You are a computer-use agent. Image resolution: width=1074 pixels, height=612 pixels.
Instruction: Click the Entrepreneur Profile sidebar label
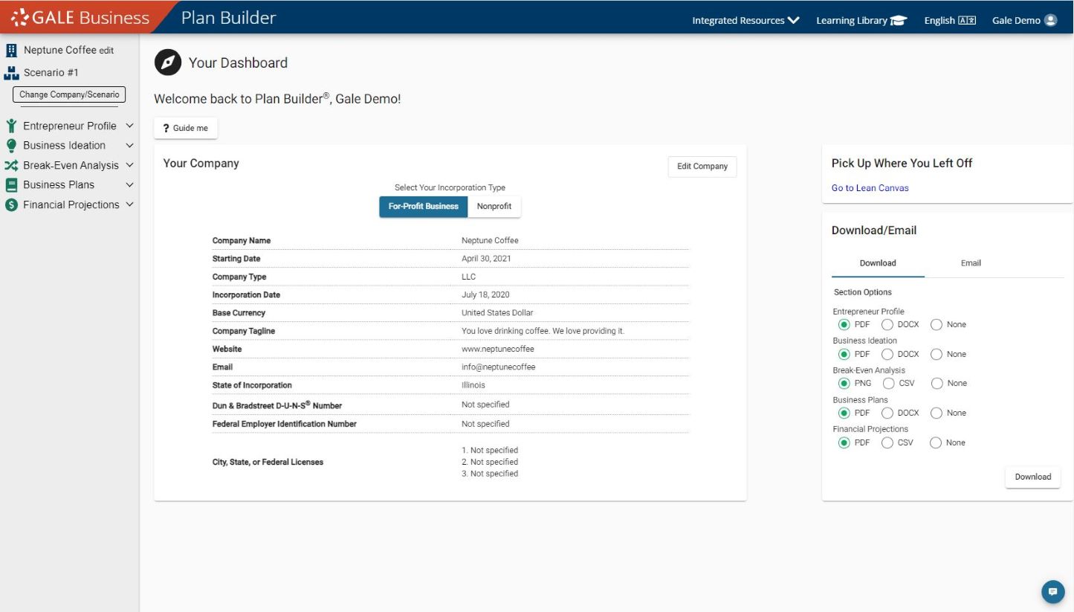[70, 126]
